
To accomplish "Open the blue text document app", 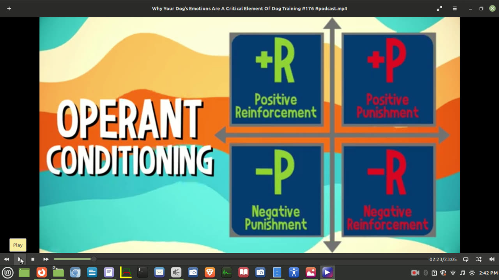I will tap(92, 273).
